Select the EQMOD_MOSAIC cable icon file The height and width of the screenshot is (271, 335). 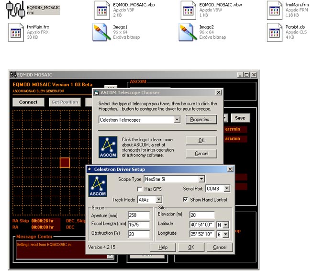click(15, 10)
